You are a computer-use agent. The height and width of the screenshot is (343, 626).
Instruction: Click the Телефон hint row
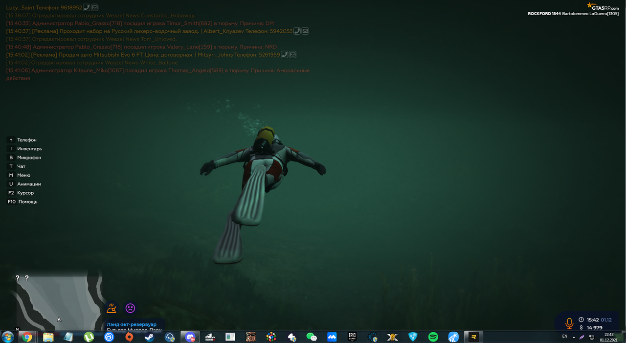click(x=22, y=140)
